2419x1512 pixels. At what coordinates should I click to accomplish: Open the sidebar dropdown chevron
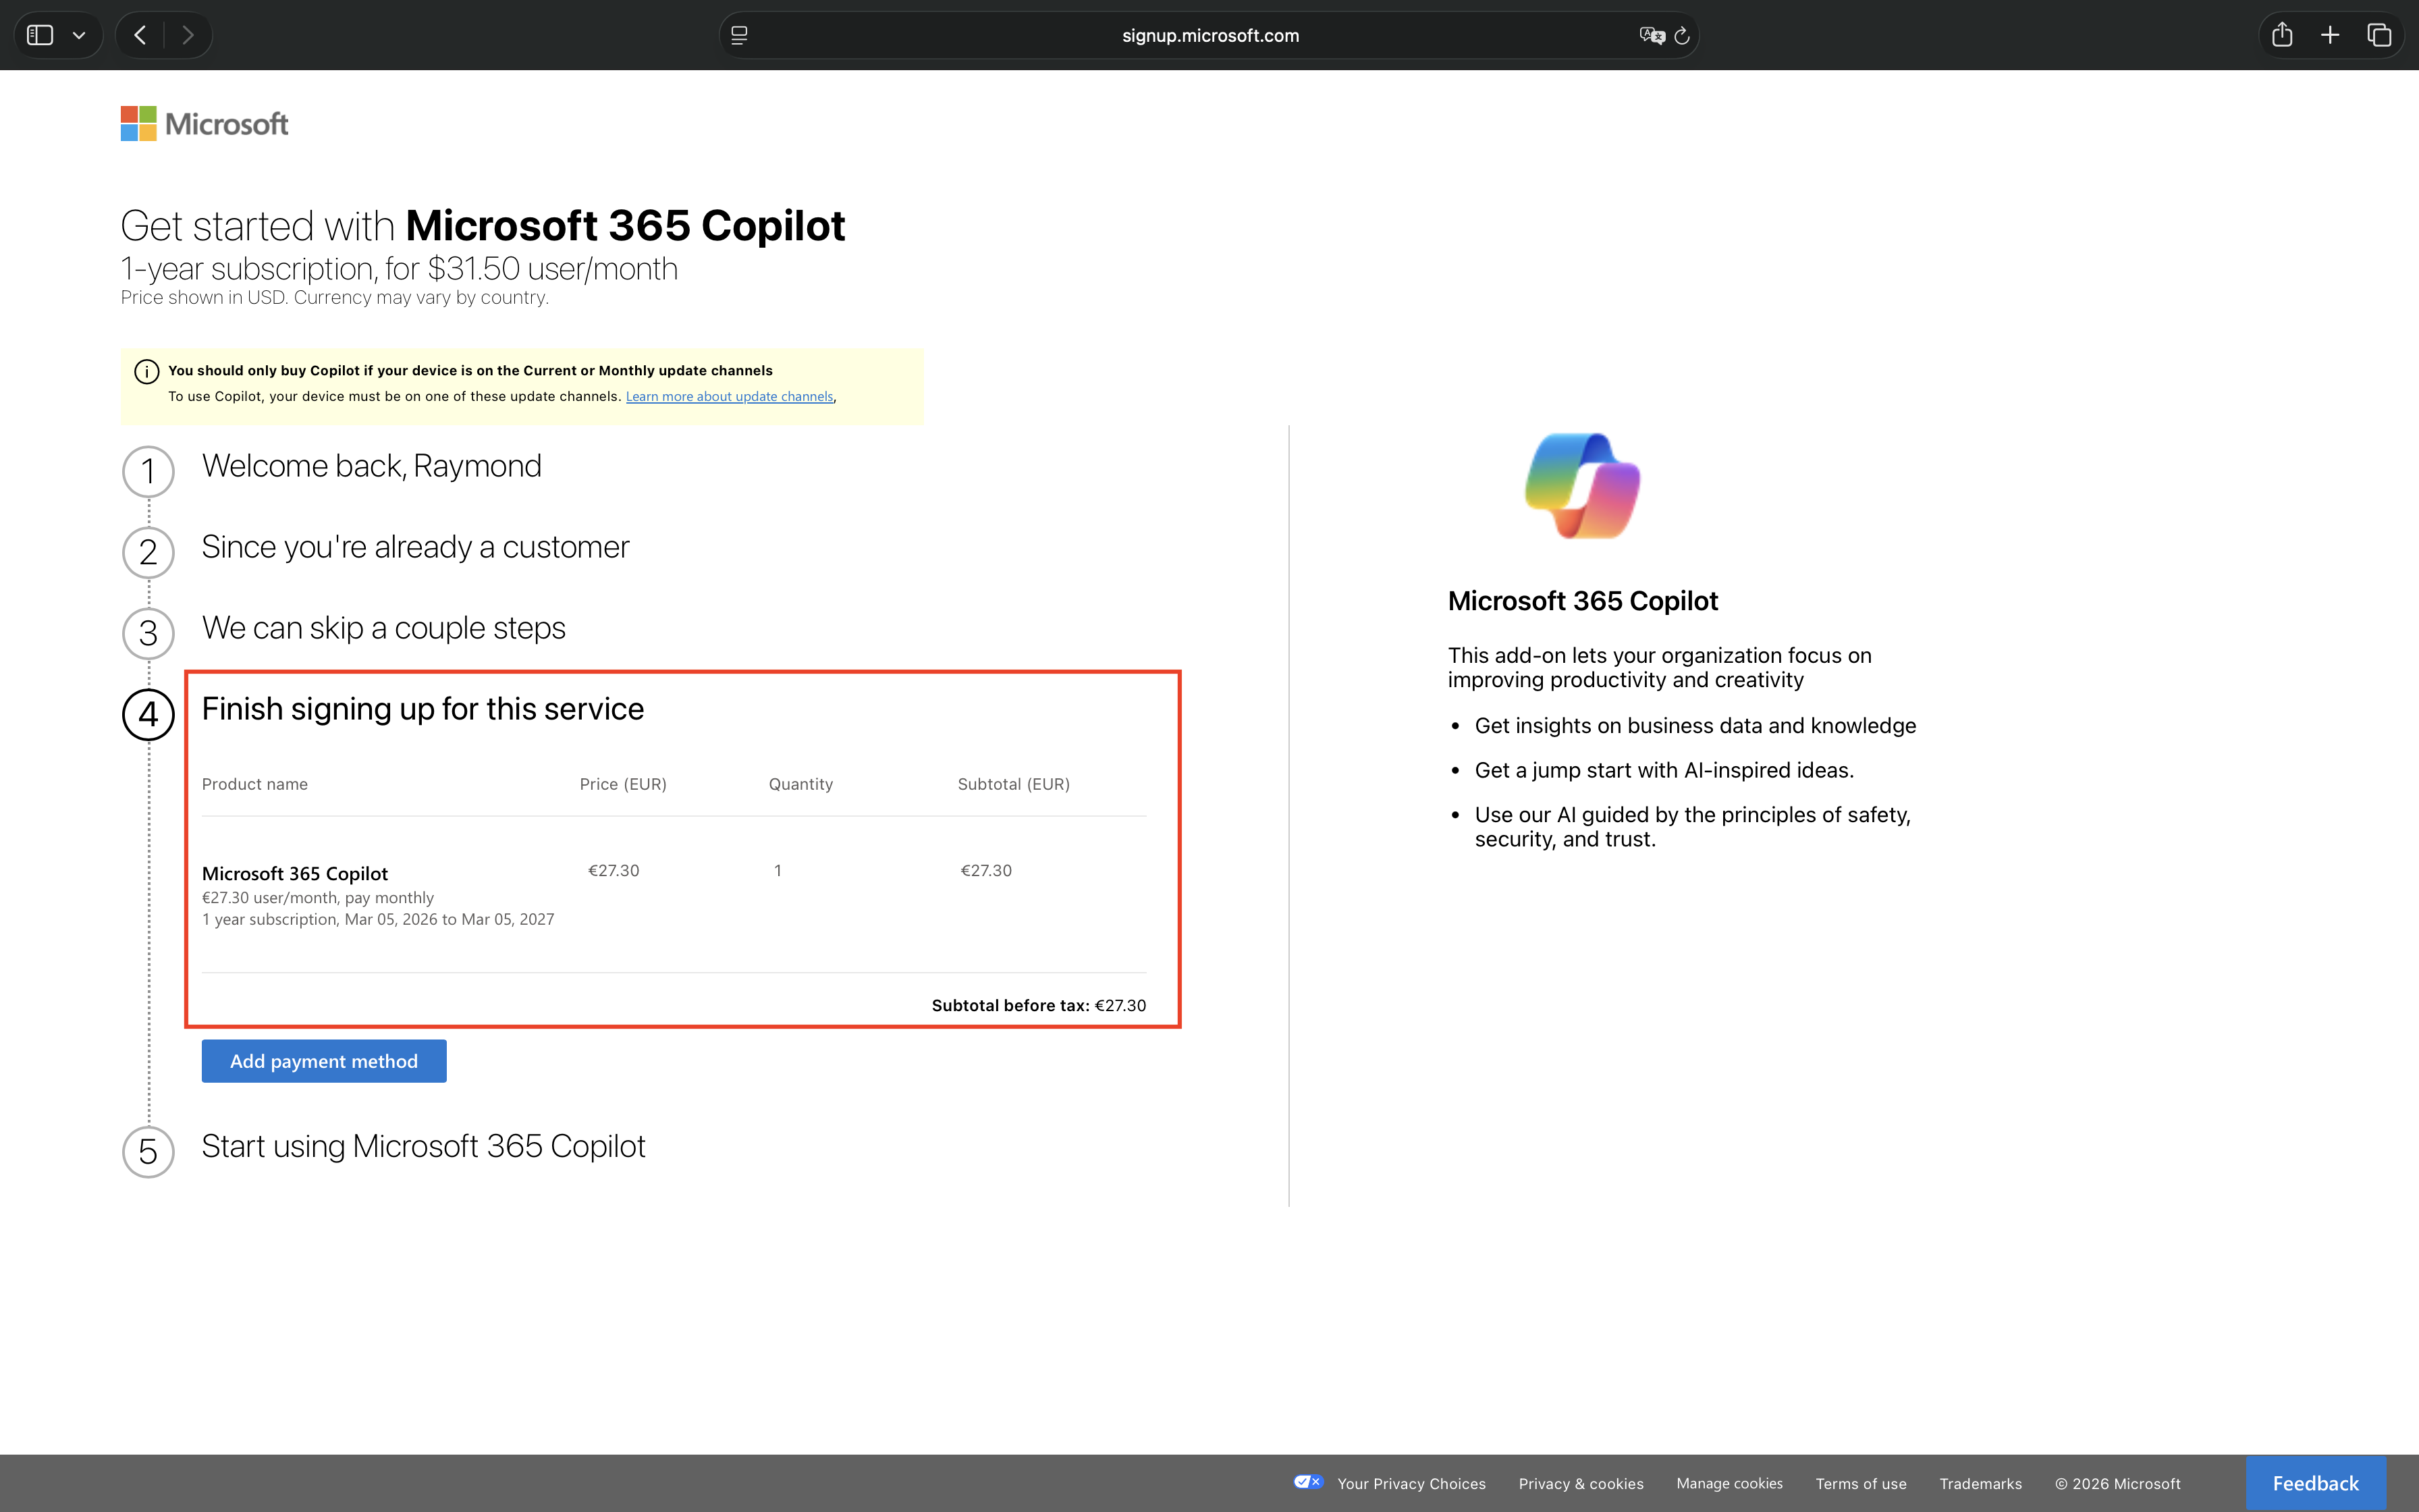click(x=79, y=35)
